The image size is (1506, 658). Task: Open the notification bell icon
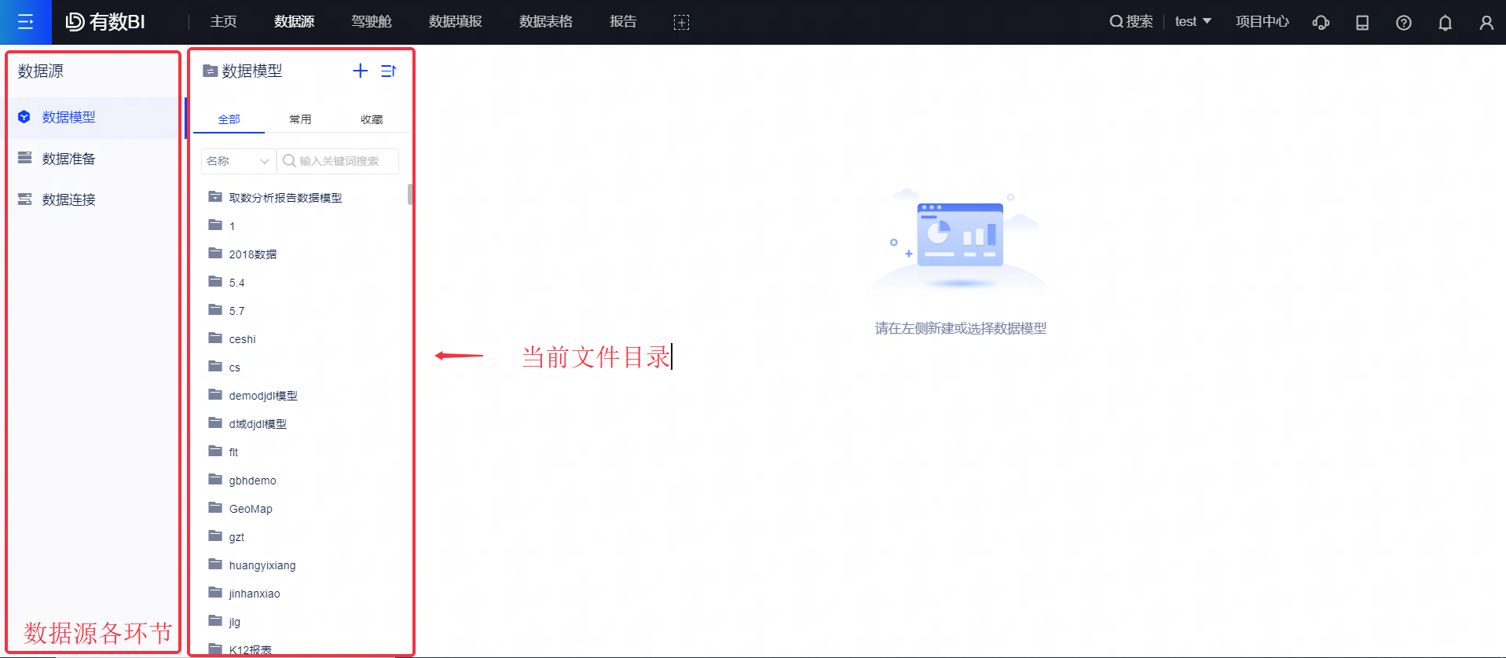[1445, 22]
